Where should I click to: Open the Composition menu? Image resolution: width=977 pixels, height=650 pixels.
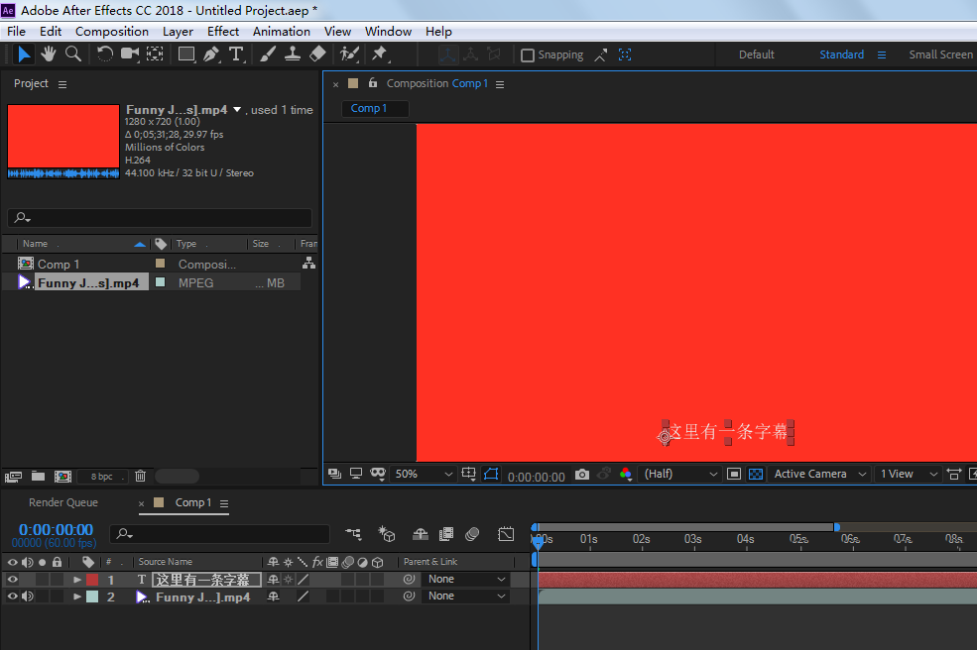112,31
